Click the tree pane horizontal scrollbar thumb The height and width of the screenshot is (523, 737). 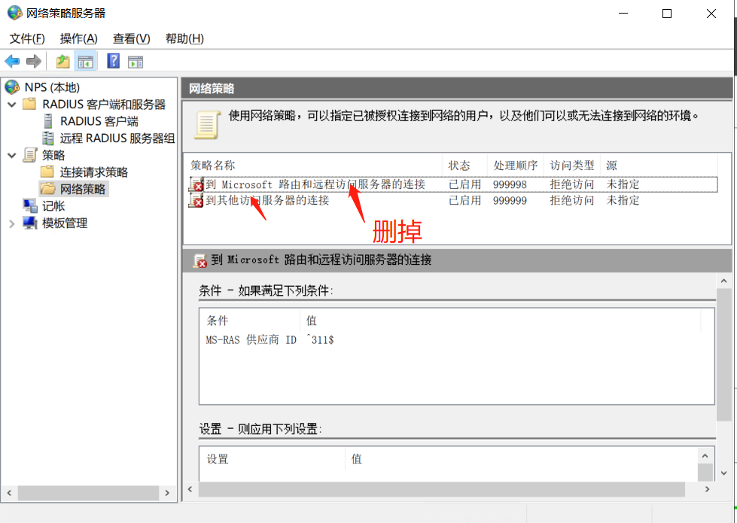(x=88, y=493)
